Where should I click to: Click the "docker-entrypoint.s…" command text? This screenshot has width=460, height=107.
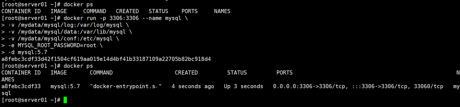click(126, 86)
